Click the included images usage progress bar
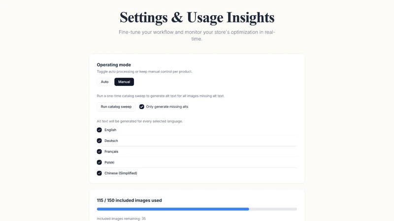 pos(197,209)
